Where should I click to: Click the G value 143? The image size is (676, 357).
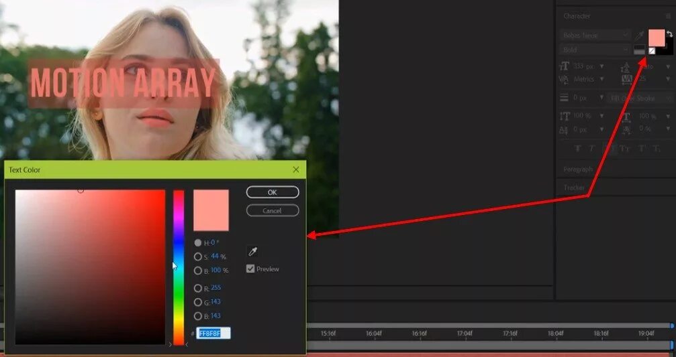point(215,301)
